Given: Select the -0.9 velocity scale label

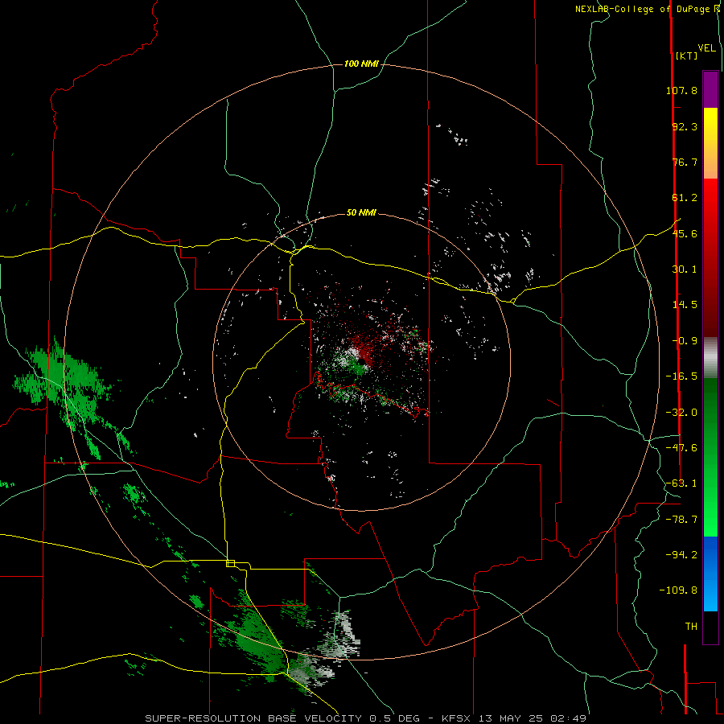Looking at the screenshot, I should click(x=685, y=341).
